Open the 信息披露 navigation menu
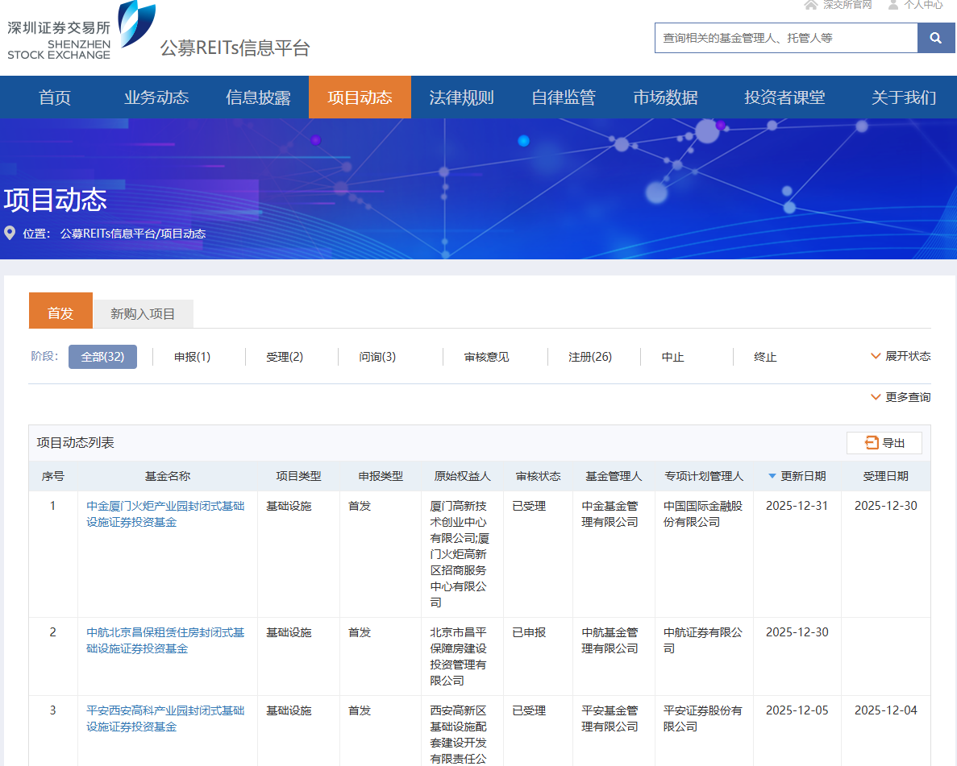The image size is (957, 766). [258, 97]
